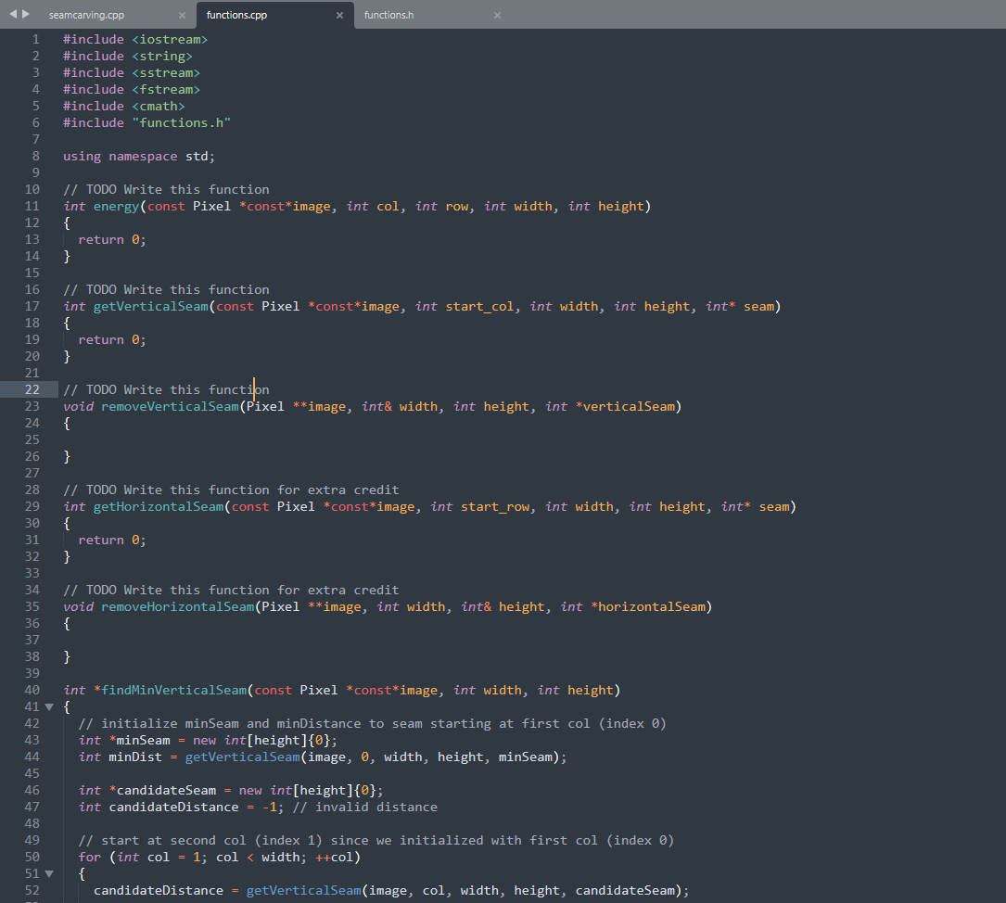Close the seamcarving.cpp tab
The width and height of the screenshot is (1006, 903).
(182, 15)
